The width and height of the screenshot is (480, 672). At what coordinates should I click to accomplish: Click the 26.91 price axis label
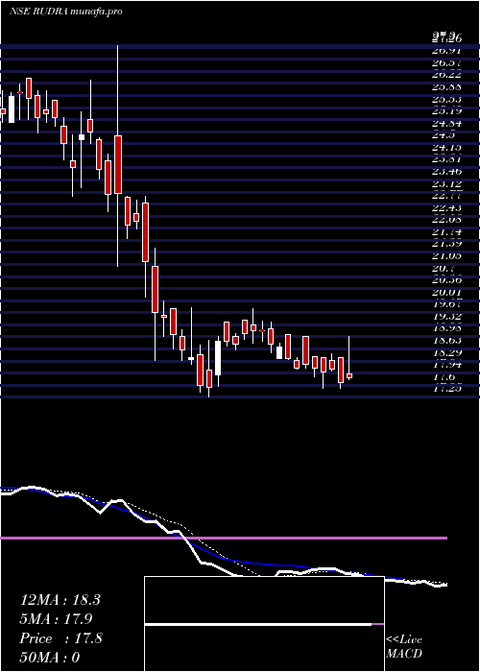pos(446,50)
